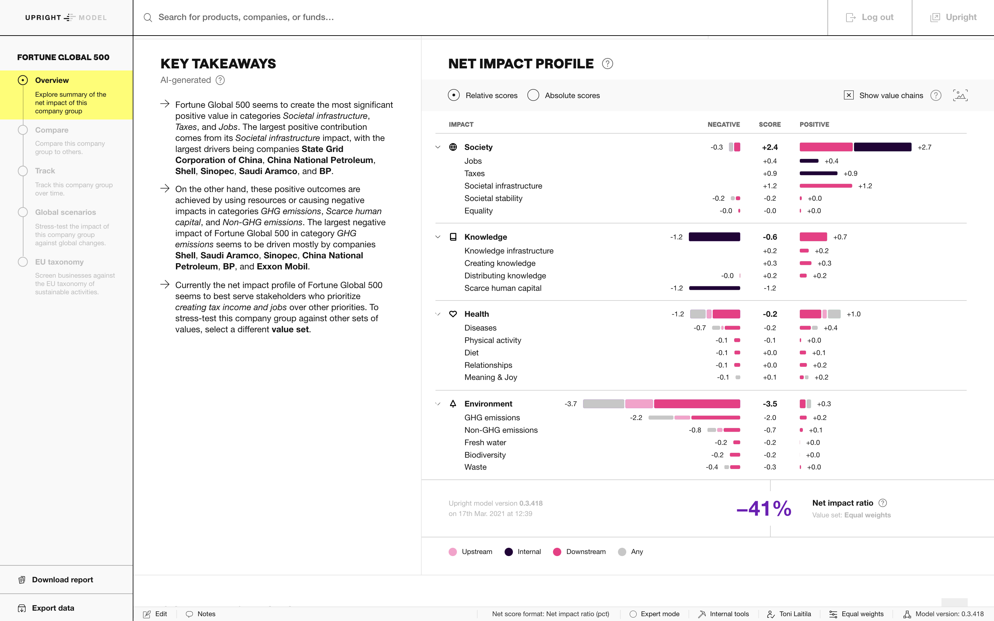Enable Expert mode
The width and height of the screenshot is (994, 621).
(x=634, y=614)
